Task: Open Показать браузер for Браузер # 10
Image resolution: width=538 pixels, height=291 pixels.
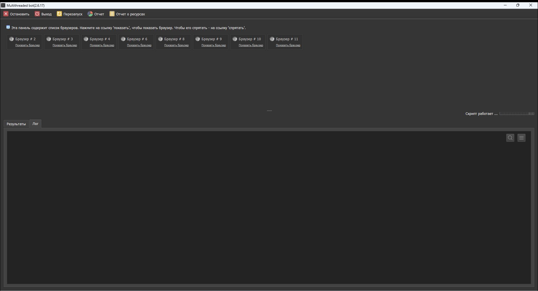Action: [251, 45]
